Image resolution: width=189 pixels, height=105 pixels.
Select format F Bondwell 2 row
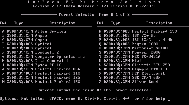pos(30,52)
